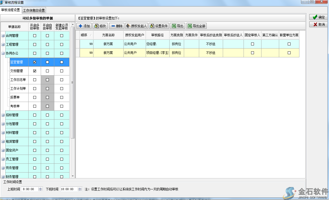Expand the 招标管理 tree node
Viewport: 329px width, 200px height.
tap(3, 115)
